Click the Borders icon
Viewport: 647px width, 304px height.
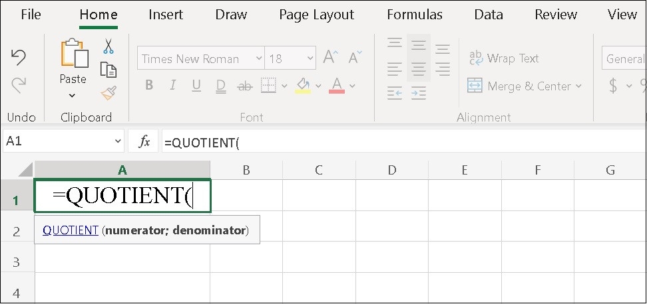(269, 86)
